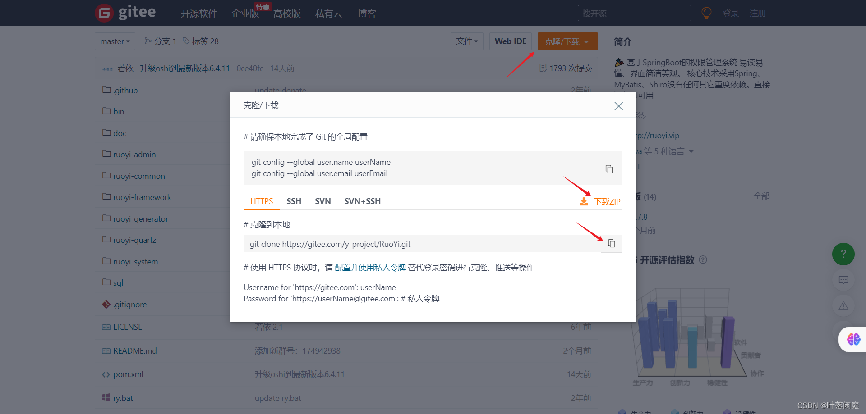Copy the git config commands

coord(609,169)
